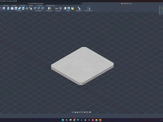
Task: Switch to the PLASTIQUE ribbon tab
Action: [23, 6]
